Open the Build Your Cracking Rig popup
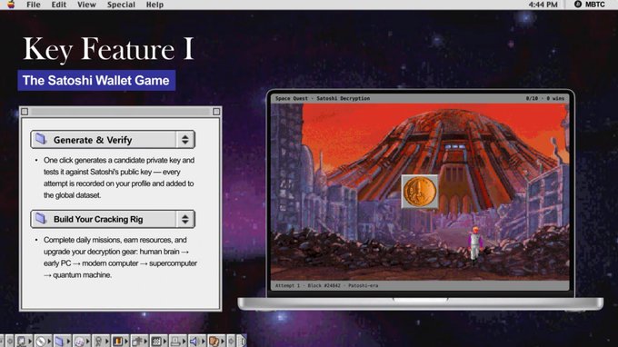Viewport: 618px width, 347px height. coord(113,219)
